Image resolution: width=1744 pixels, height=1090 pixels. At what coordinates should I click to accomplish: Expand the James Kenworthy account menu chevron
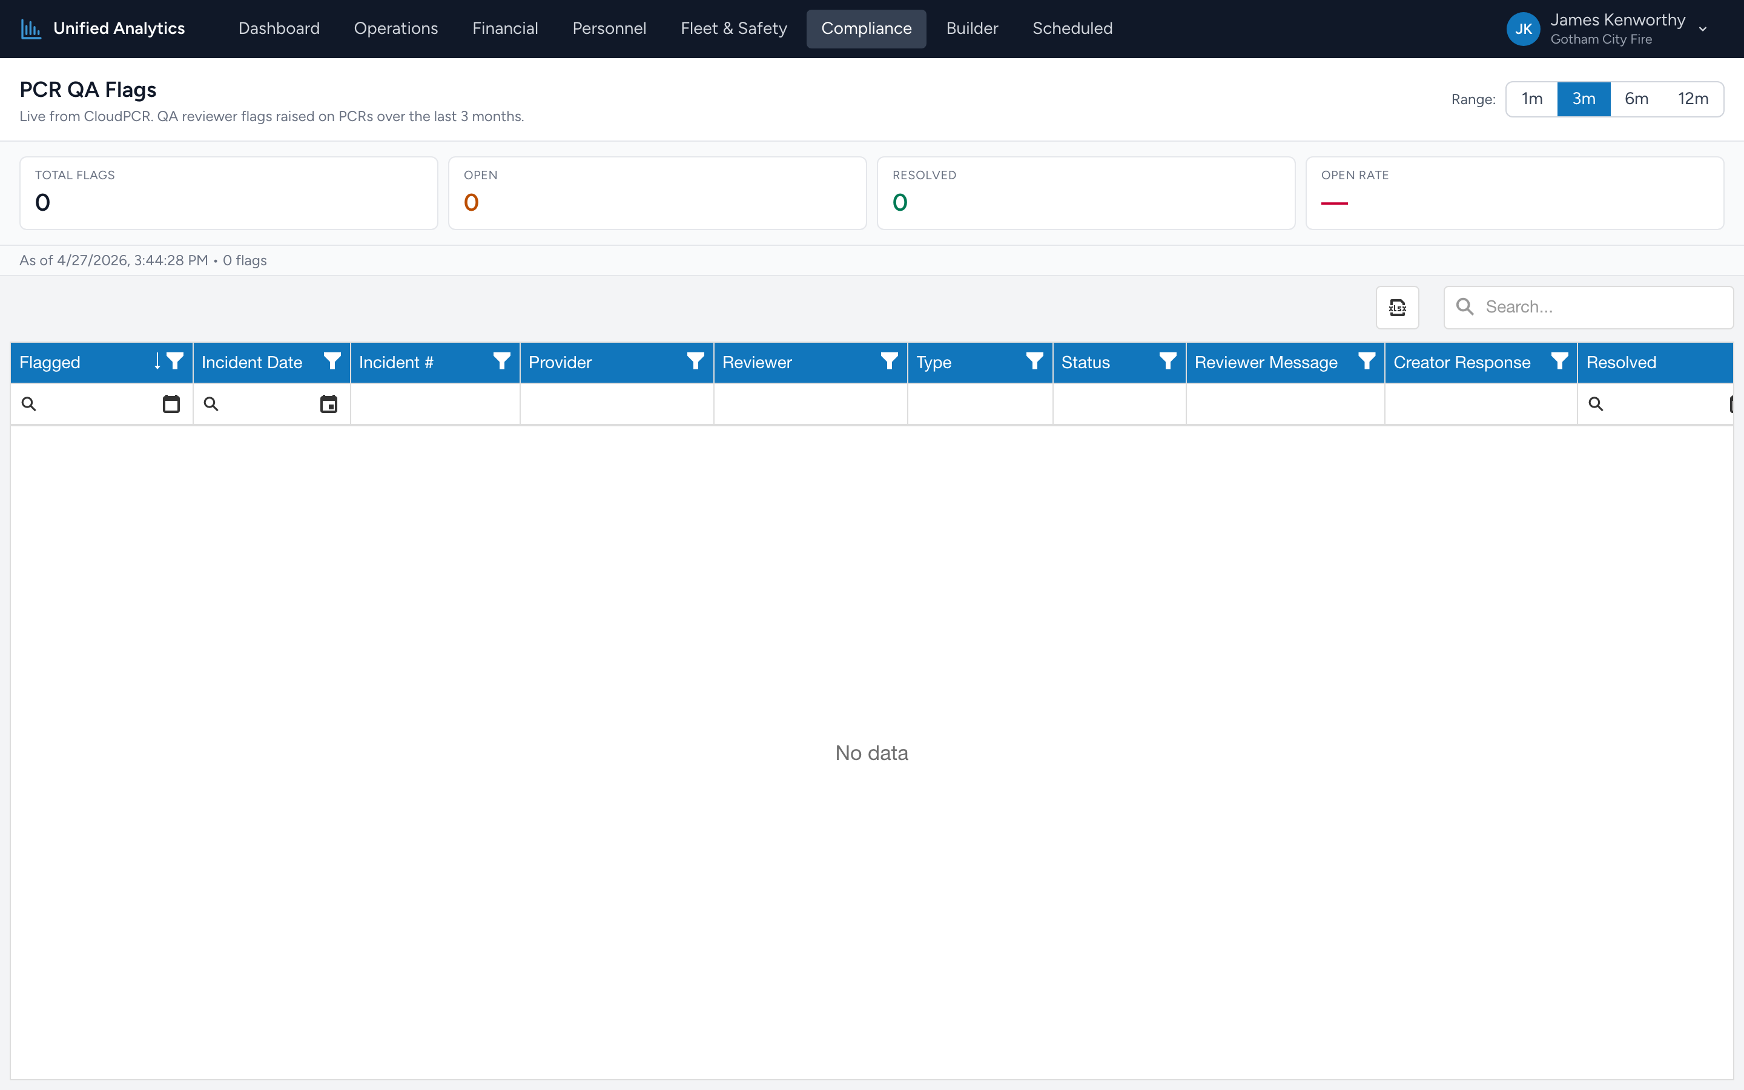coord(1703,30)
